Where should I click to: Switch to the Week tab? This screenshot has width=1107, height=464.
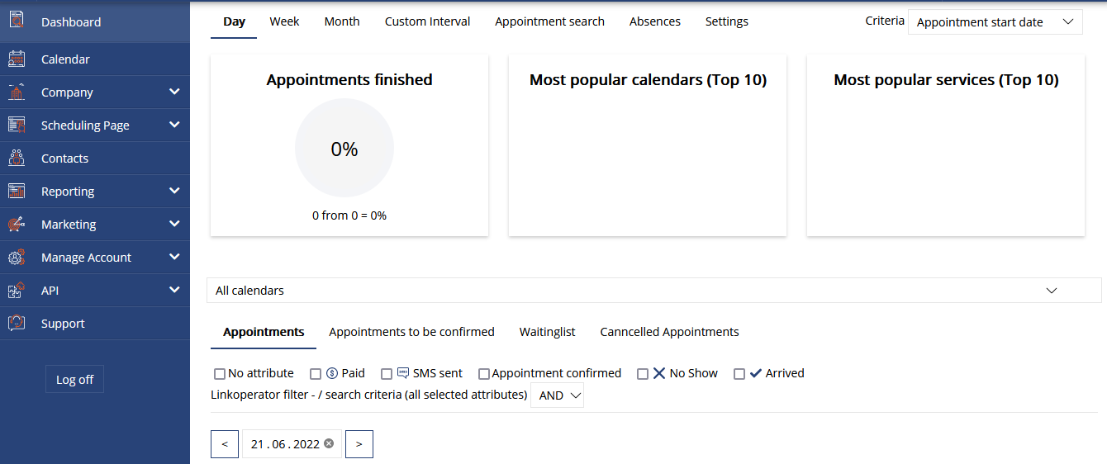[x=284, y=21]
